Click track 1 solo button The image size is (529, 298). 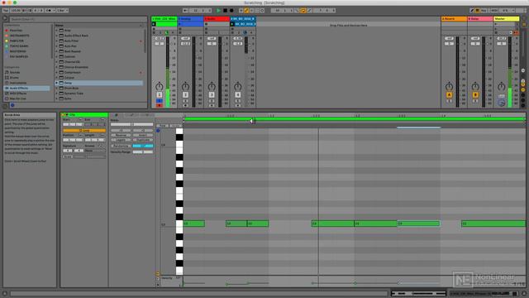[160, 101]
